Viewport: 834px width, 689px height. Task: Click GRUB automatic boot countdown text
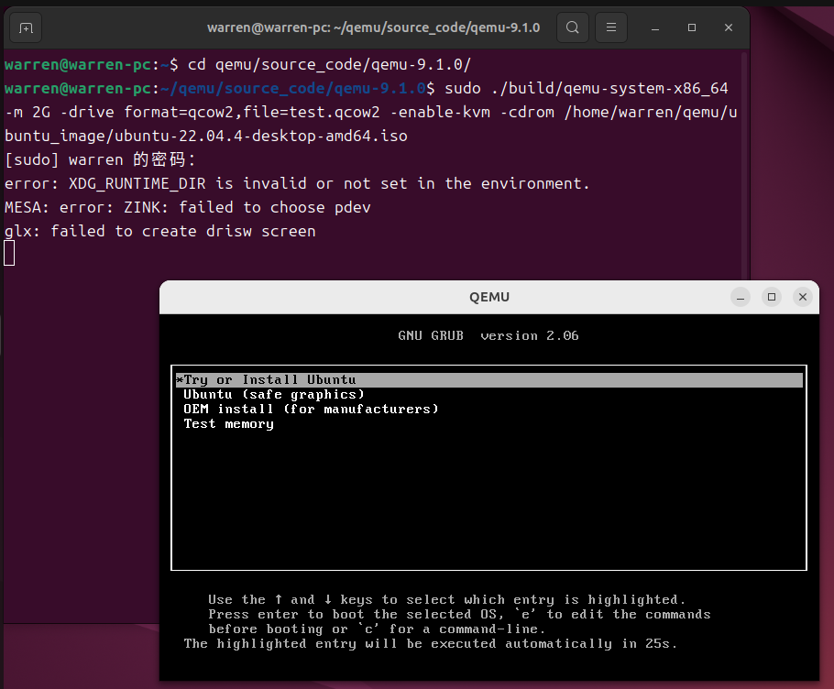(431, 644)
